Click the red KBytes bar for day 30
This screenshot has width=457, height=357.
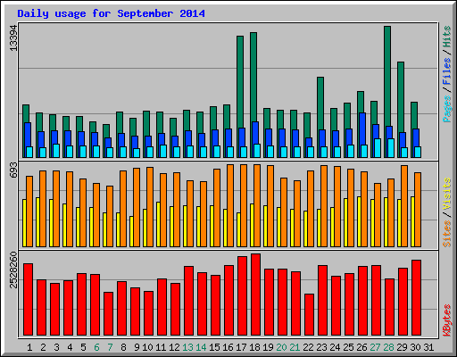coord(416,298)
